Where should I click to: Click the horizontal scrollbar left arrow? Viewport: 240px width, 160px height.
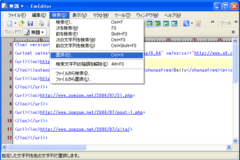[4, 147]
